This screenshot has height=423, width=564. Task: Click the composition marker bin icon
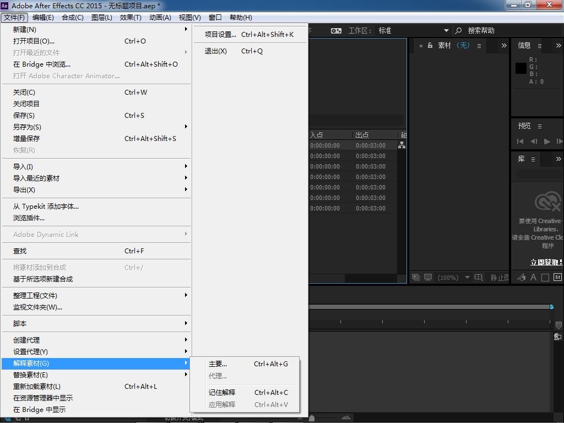(558, 325)
